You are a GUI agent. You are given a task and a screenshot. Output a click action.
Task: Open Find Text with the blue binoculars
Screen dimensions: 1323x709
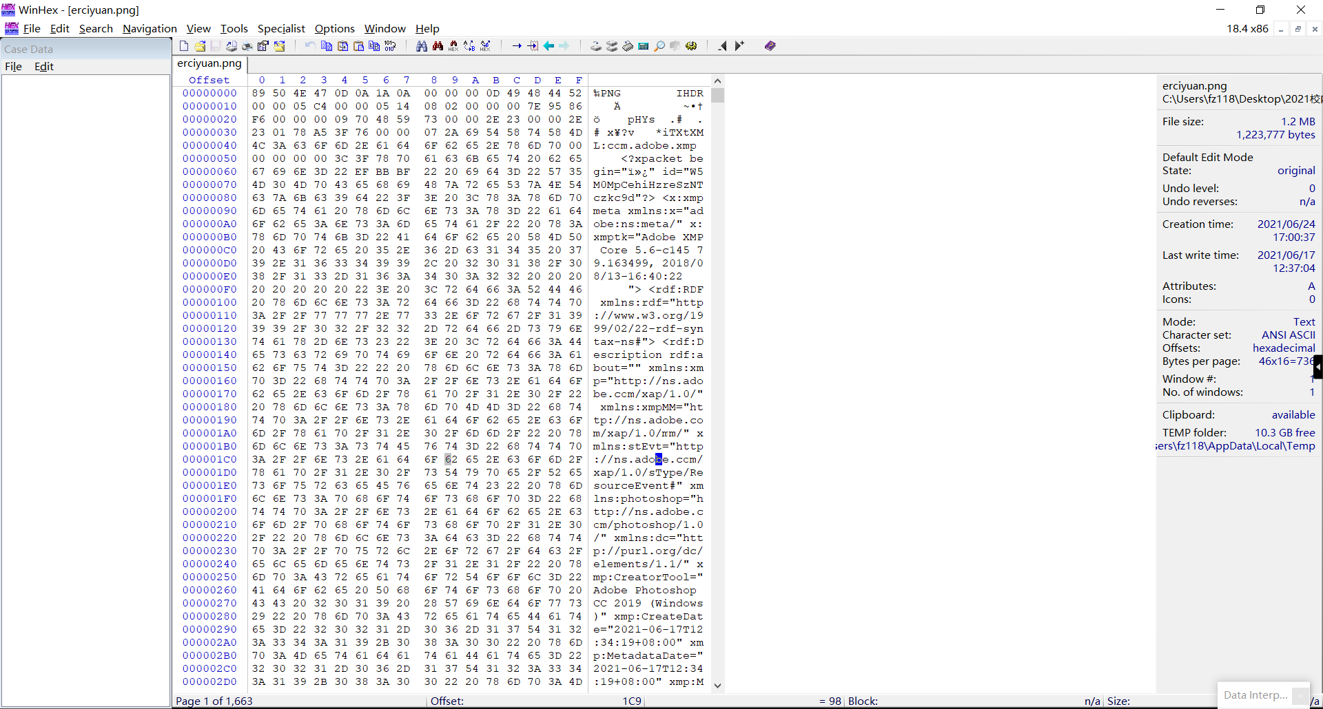point(422,46)
